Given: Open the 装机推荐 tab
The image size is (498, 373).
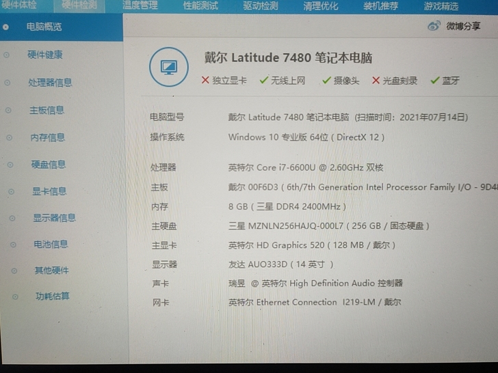Looking at the screenshot, I should click(380, 6).
